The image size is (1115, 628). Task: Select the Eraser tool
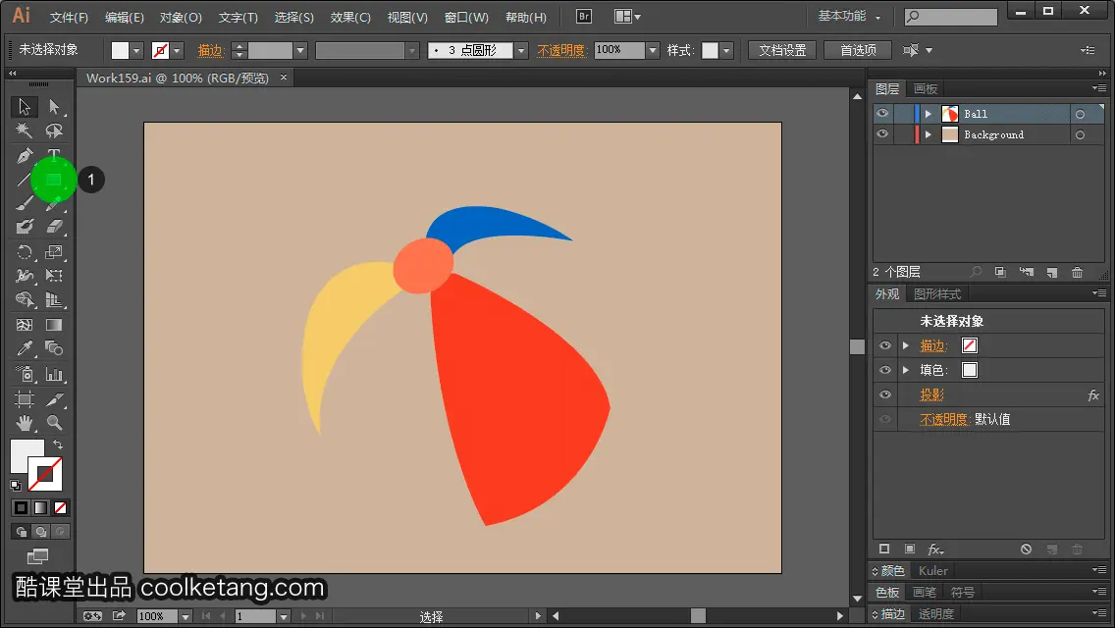coord(54,227)
